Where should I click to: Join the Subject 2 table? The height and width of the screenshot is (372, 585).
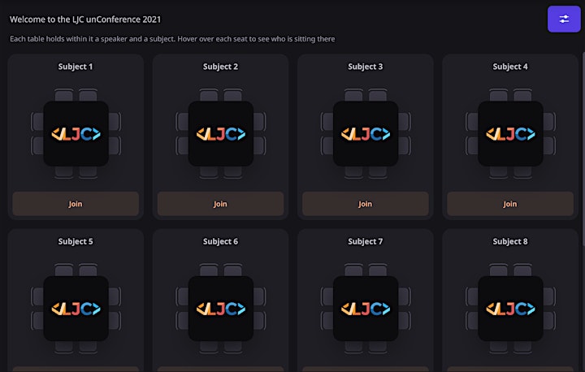point(220,204)
